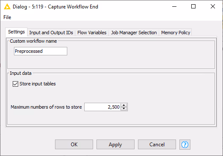Go to the Memory Policy tab

point(176,33)
